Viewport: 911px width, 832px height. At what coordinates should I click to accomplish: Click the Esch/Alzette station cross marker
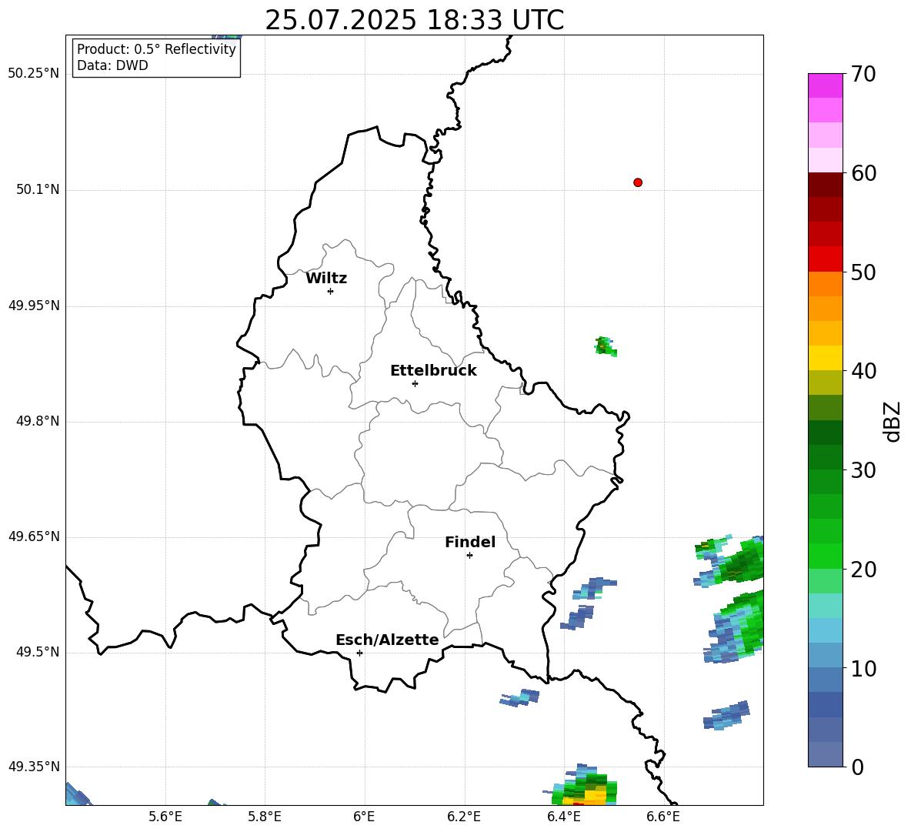click(359, 653)
